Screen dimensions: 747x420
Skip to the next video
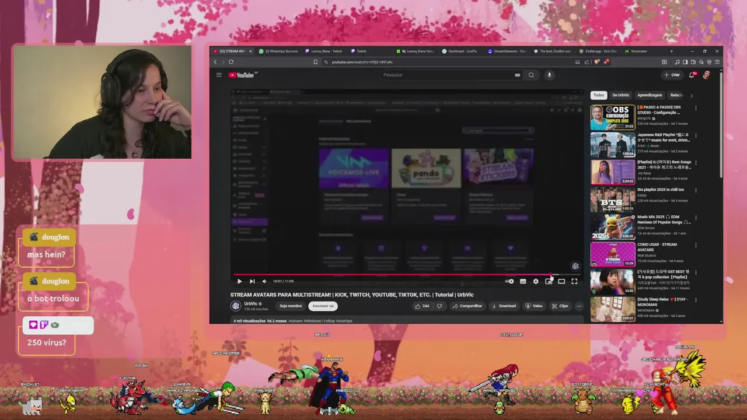click(252, 281)
